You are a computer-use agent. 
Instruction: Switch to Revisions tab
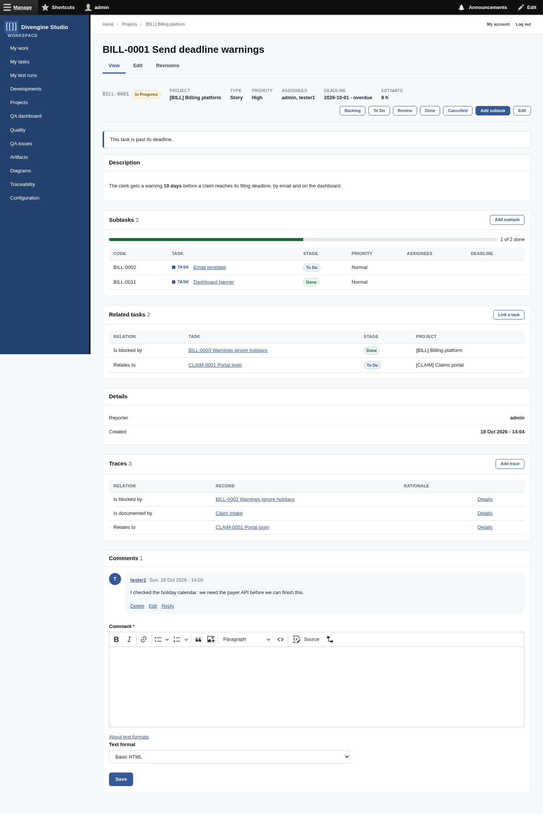click(167, 66)
